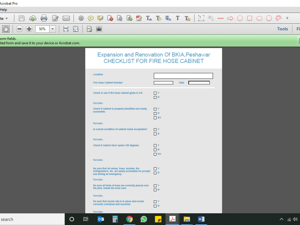Check Y for valves easily accessible

(x=155, y=169)
